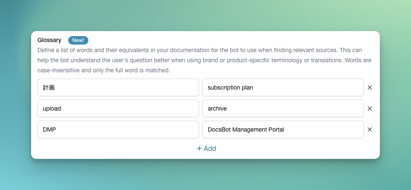
Task: Focus the 計画 word field
Action: [118, 87]
